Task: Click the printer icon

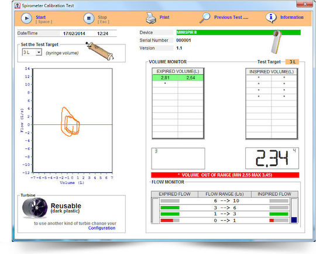Action: tap(151, 18)
